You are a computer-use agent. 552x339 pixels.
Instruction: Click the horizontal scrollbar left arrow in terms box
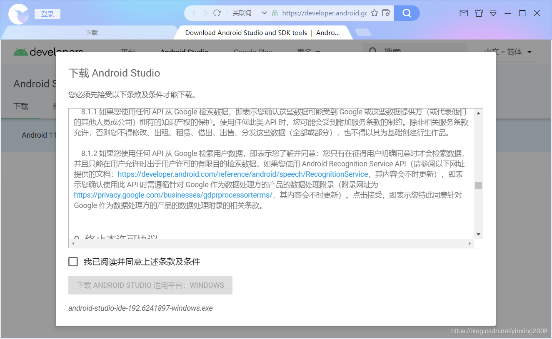pyautogui.click(x=73, y=243)
